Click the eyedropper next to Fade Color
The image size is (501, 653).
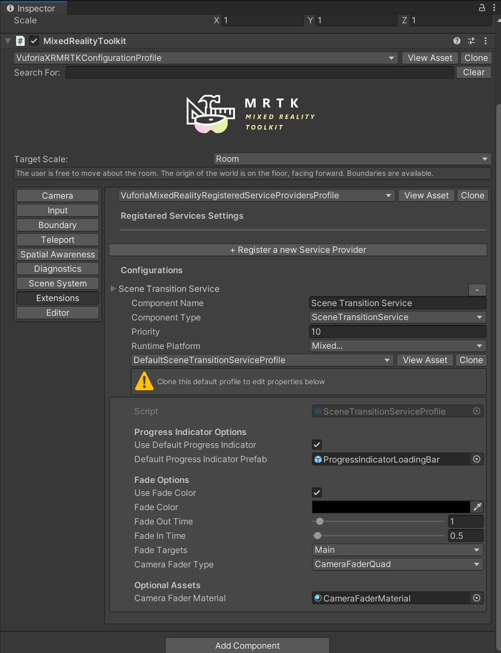[x=477, y=507]
